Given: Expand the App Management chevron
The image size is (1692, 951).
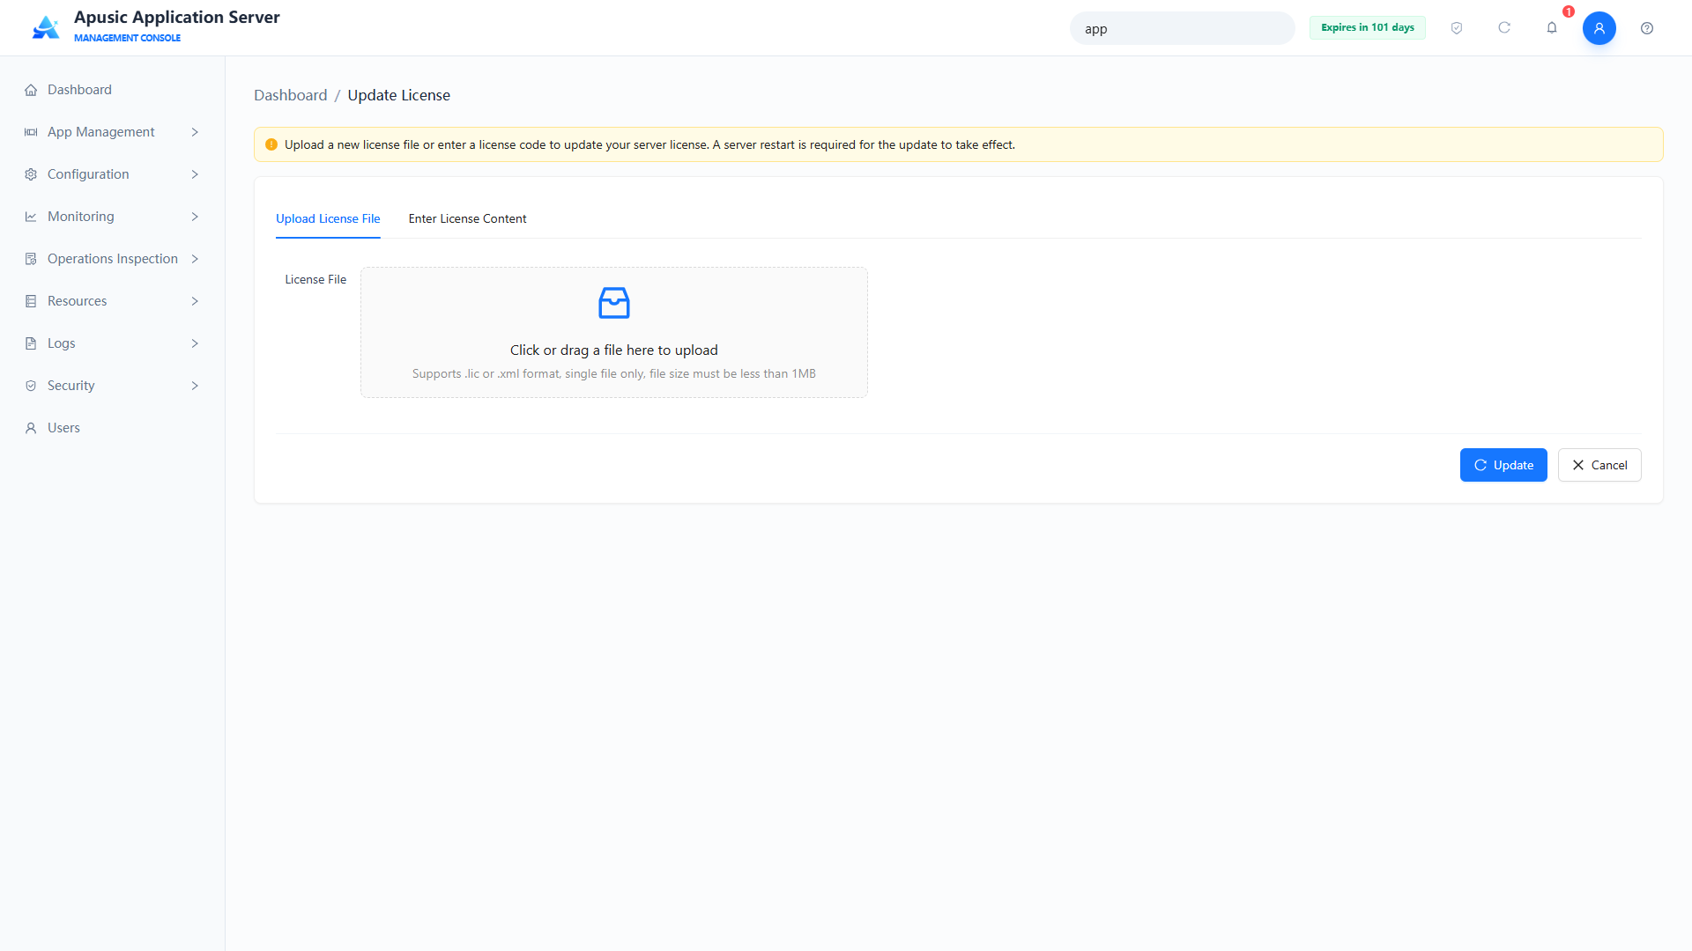Looking at the screenshot, I should point(195,132).
